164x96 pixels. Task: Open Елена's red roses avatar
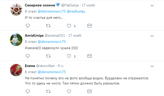tap(16, 70)
